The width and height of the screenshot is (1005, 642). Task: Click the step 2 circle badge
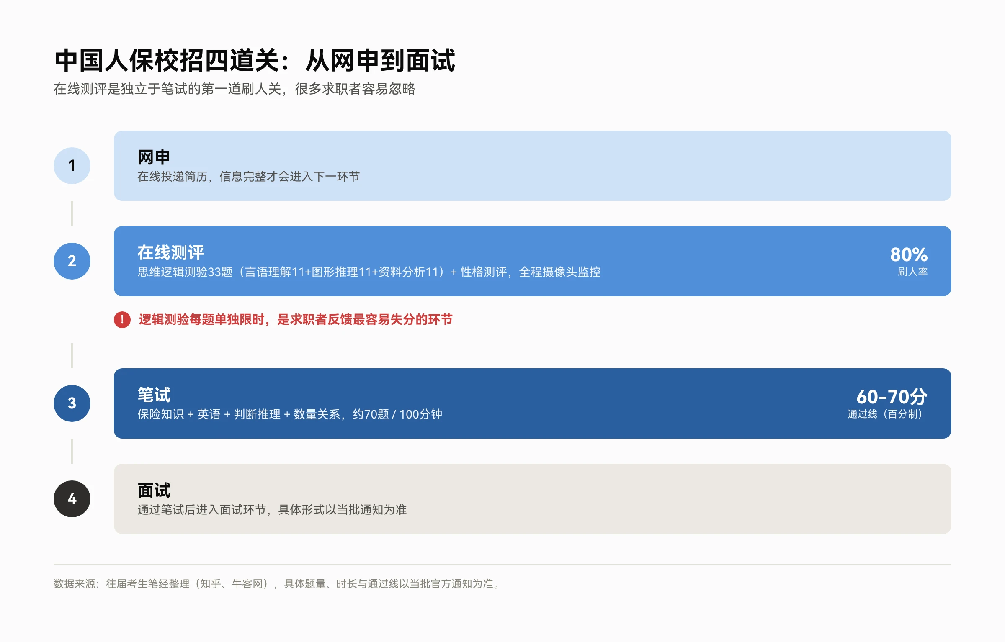[x=72, y=261]
